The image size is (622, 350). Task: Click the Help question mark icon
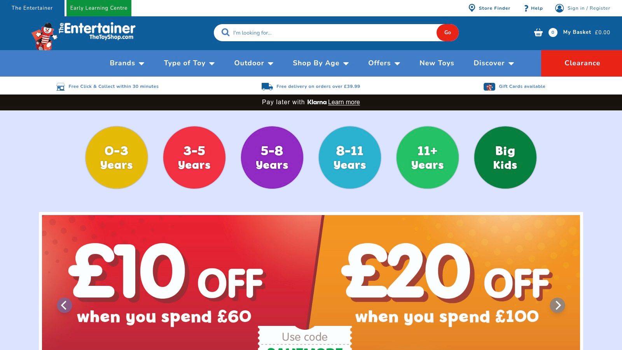(x=526, y=8)
